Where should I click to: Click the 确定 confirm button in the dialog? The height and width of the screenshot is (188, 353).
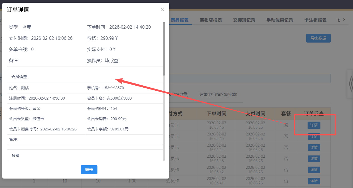pos(89,170)
